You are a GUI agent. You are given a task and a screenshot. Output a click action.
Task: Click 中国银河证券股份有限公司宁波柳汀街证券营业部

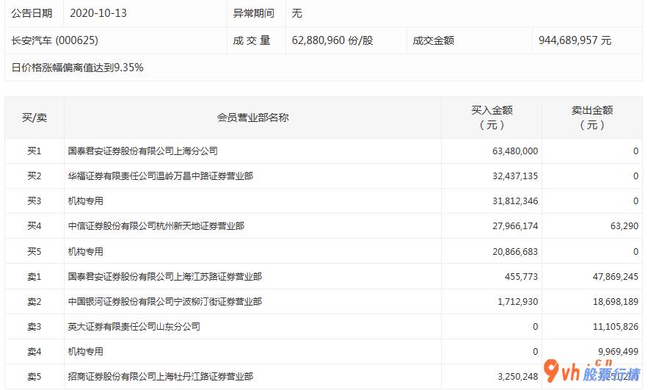coord(164,301)
